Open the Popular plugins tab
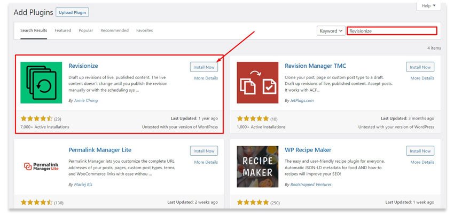This screenshot has height=215, width=454. pyautogui.click(x=85, y=30)
